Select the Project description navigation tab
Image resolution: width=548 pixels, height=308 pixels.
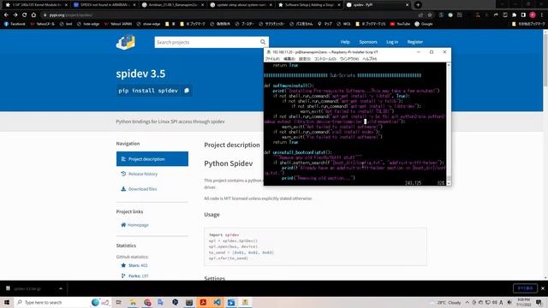[x=152, y=159]
